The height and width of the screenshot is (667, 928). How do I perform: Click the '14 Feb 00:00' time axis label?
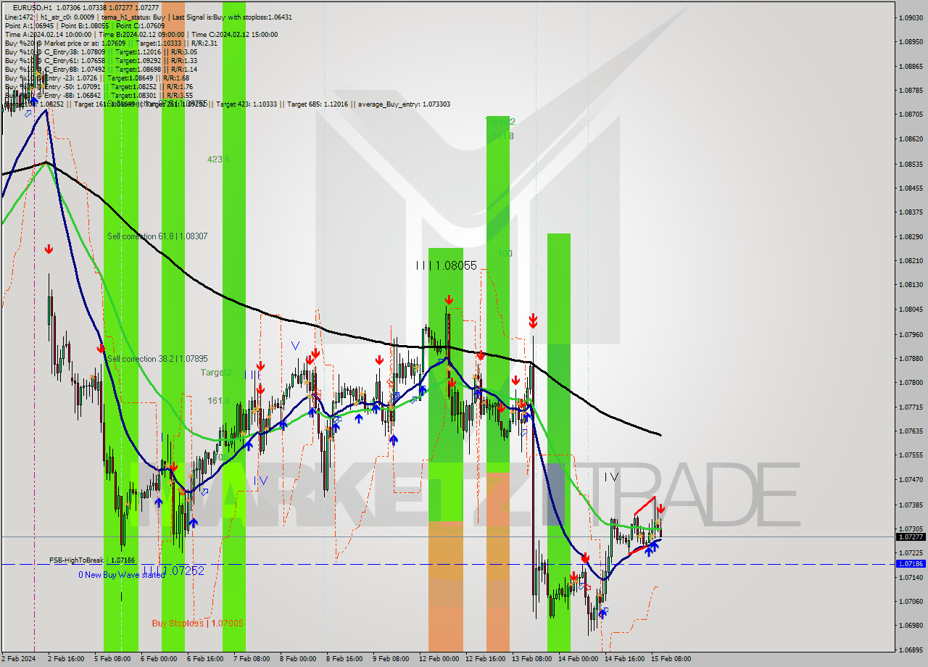coord(578,659)
